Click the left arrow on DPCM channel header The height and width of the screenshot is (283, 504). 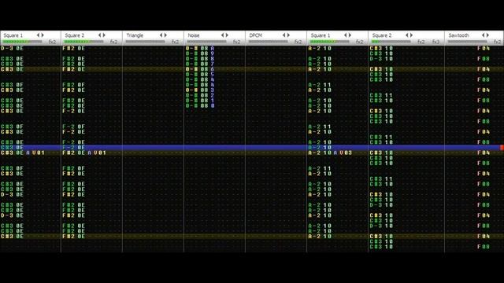[284, 35]
